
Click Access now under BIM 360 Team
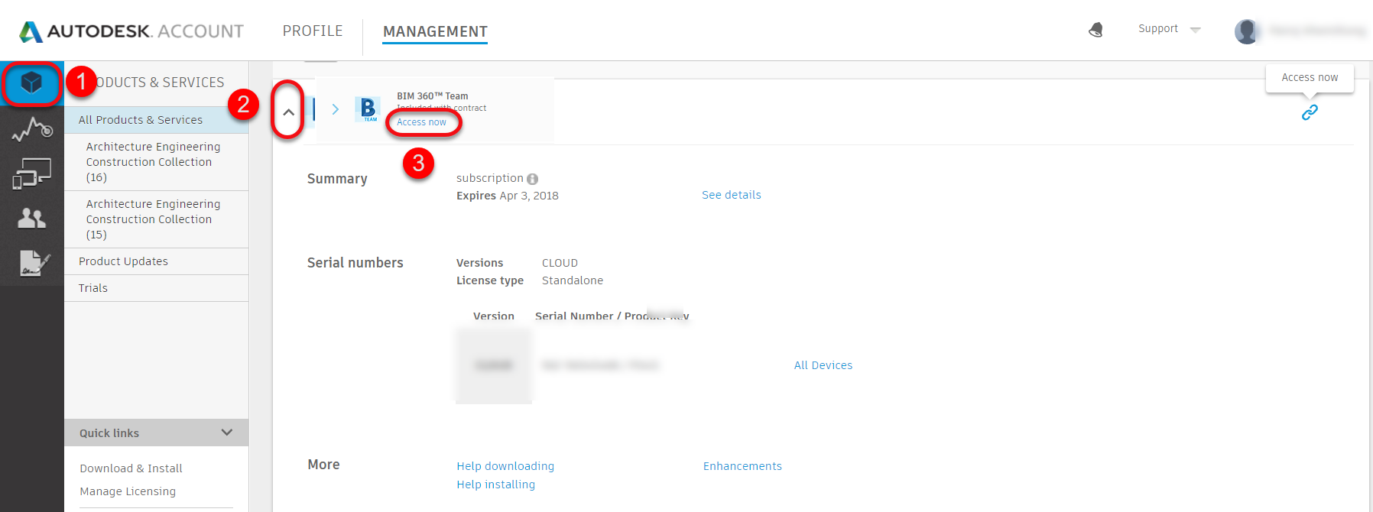tap(421, 122)
